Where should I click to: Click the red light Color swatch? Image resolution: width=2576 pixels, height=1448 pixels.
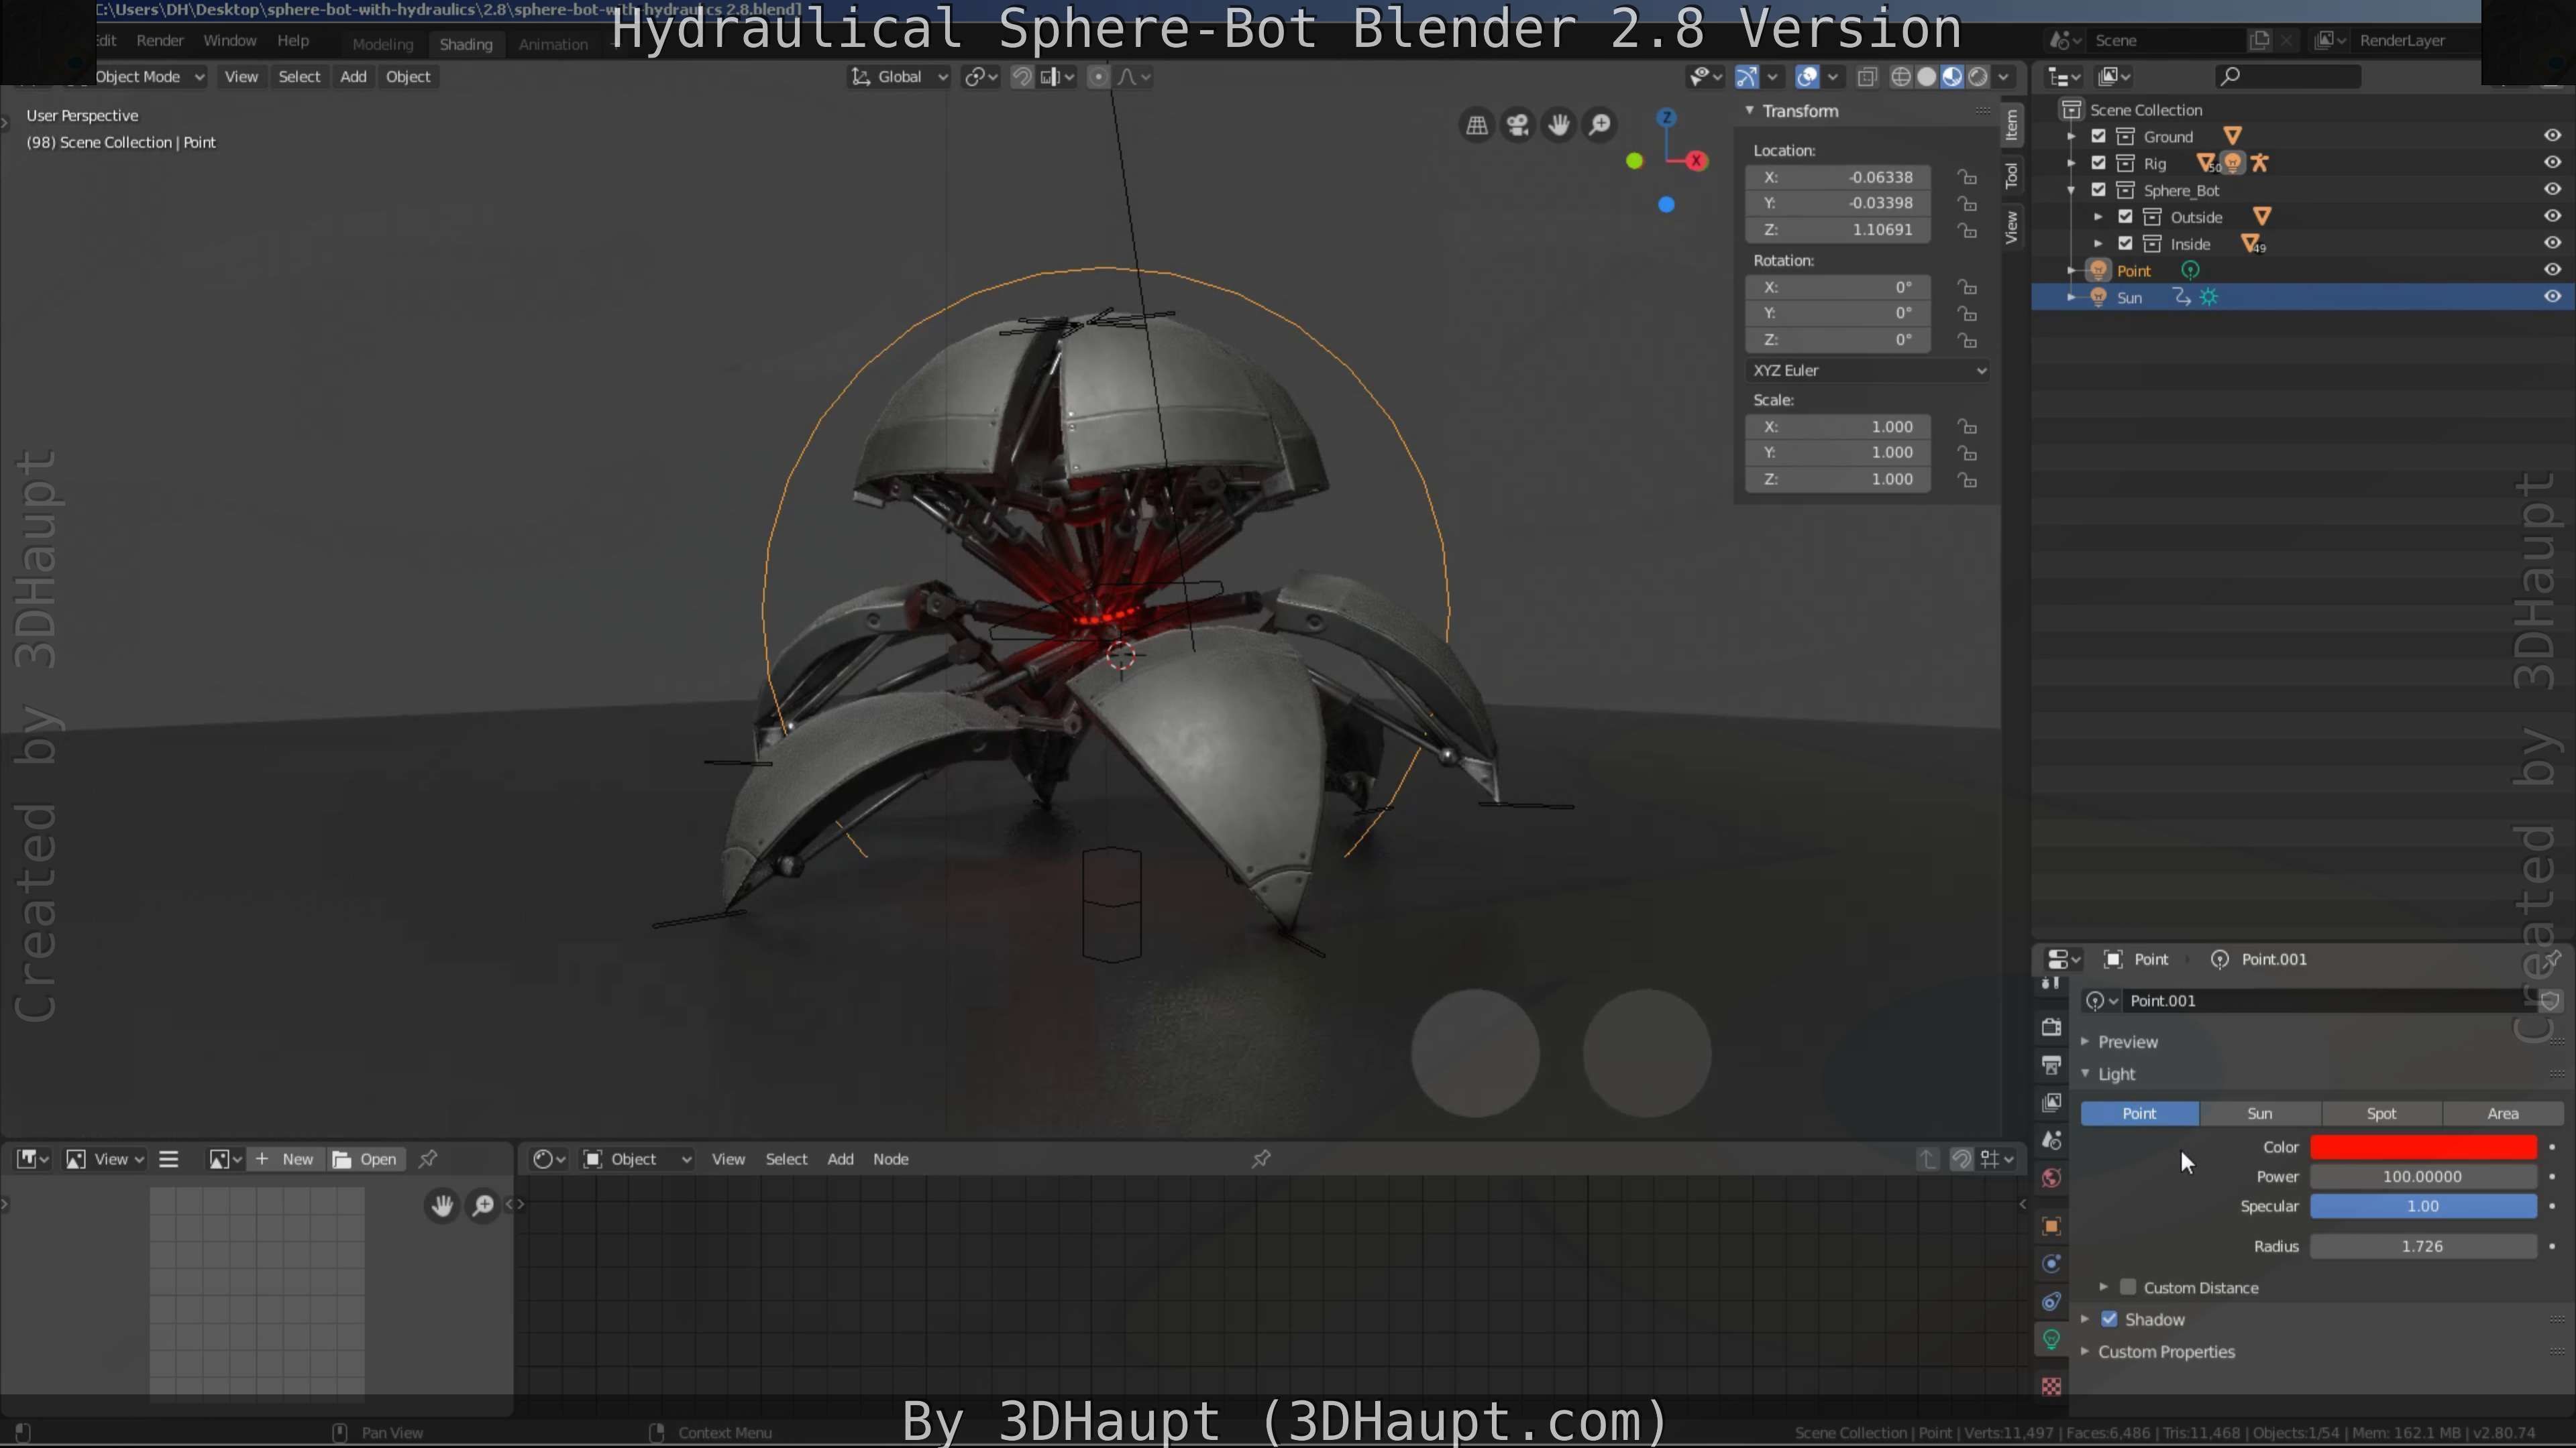coord(2423,1147)
